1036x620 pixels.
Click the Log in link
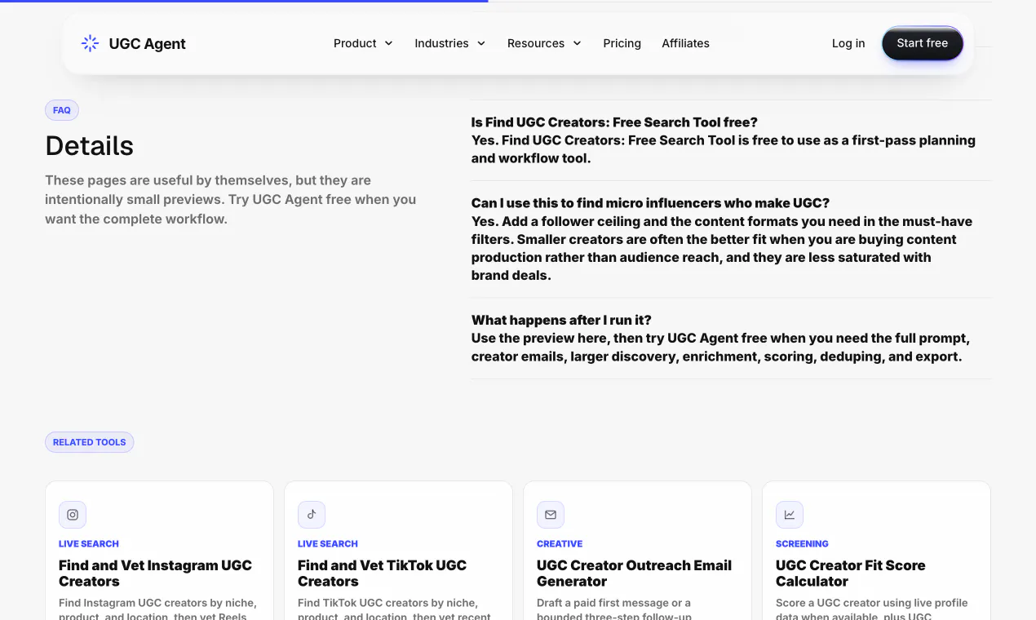[848, 43]
